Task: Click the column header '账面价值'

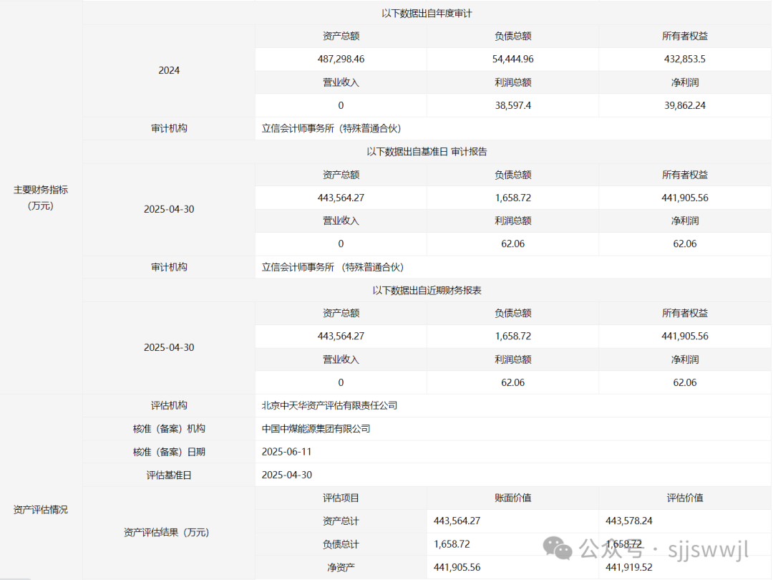Action: click(x=512, y=498)
